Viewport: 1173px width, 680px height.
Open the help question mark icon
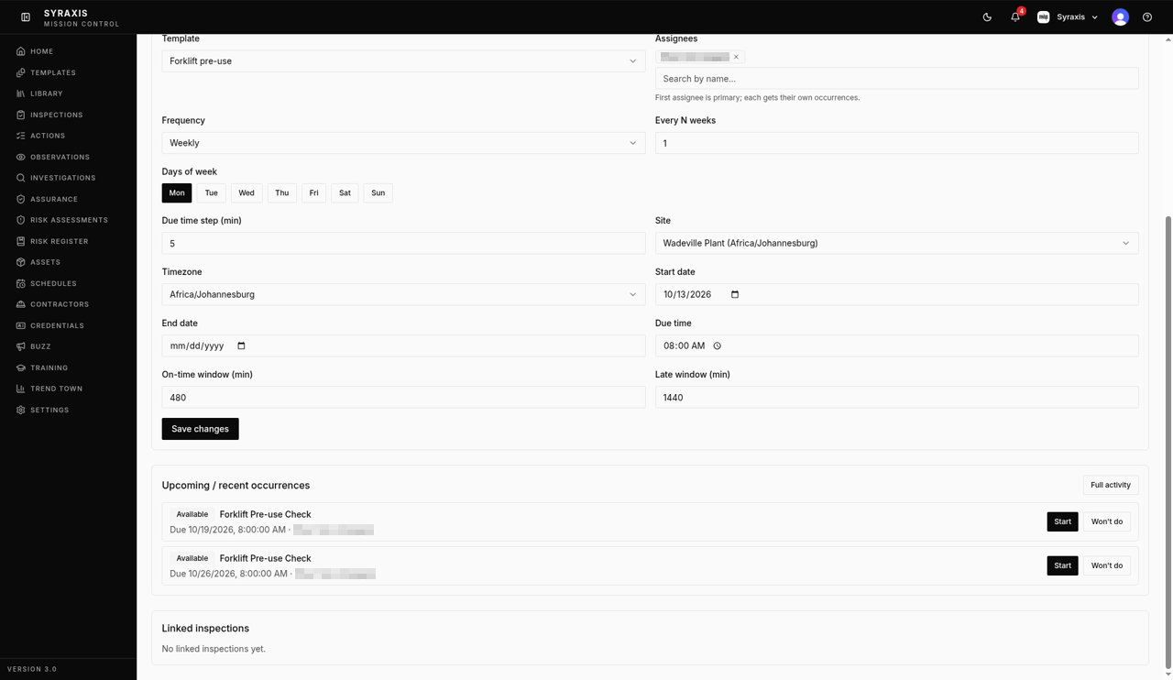pyautogui.click(x=1147, y=16)
